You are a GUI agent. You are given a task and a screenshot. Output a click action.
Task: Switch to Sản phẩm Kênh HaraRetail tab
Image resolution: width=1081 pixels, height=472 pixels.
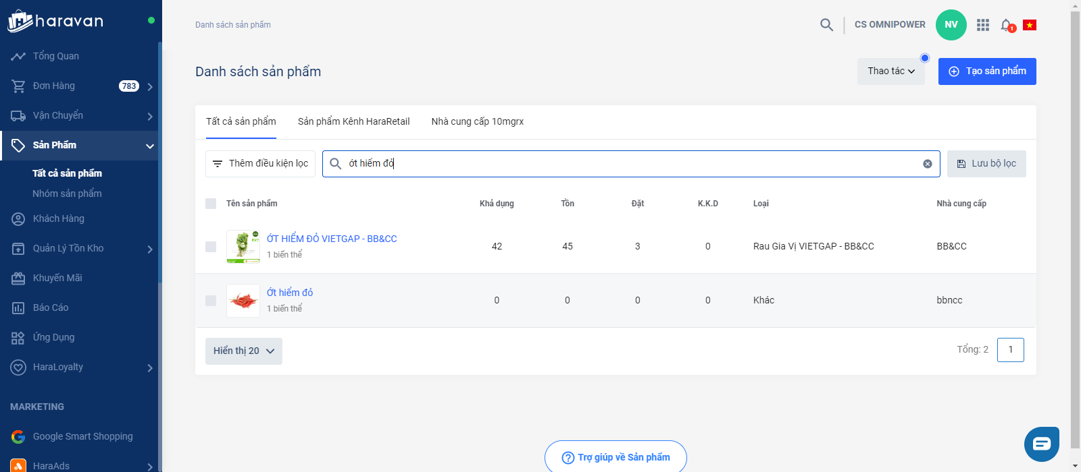pyautogui.click(x=353, y=122)
